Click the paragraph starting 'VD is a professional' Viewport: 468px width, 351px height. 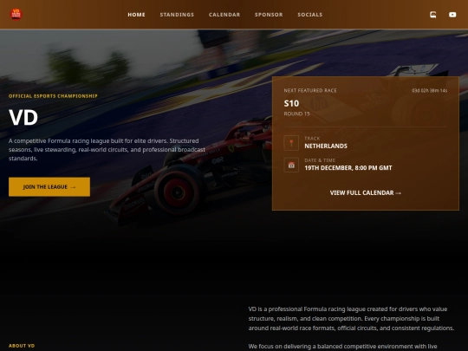[351, 318]
